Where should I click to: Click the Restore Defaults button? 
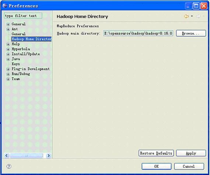pos(156,153)
